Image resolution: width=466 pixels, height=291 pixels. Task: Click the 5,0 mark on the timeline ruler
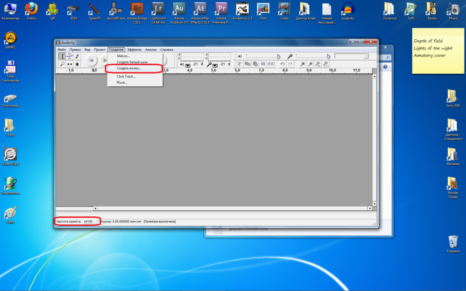pyautogui.click(x=214, y=70)
